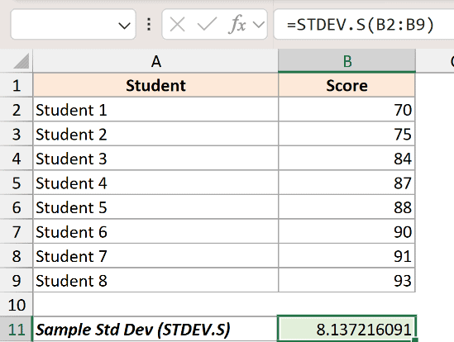
Task: Click the score cell with 84
Action: point(346,159)
